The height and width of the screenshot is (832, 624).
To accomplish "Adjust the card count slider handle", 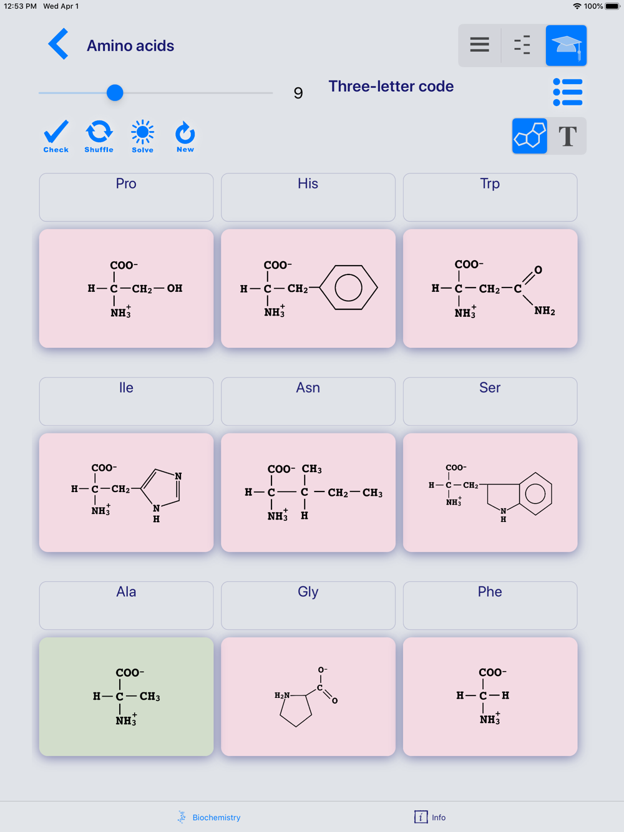I will point(115,93).
